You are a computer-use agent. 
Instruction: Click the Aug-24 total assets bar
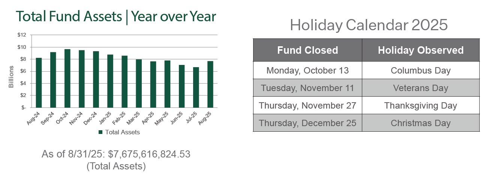39,83
